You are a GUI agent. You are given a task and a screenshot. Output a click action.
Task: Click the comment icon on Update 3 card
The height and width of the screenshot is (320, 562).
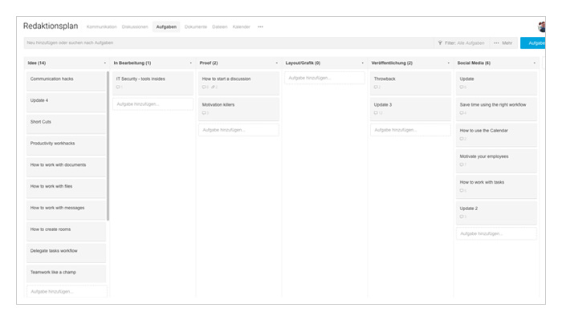coord(376,113)
